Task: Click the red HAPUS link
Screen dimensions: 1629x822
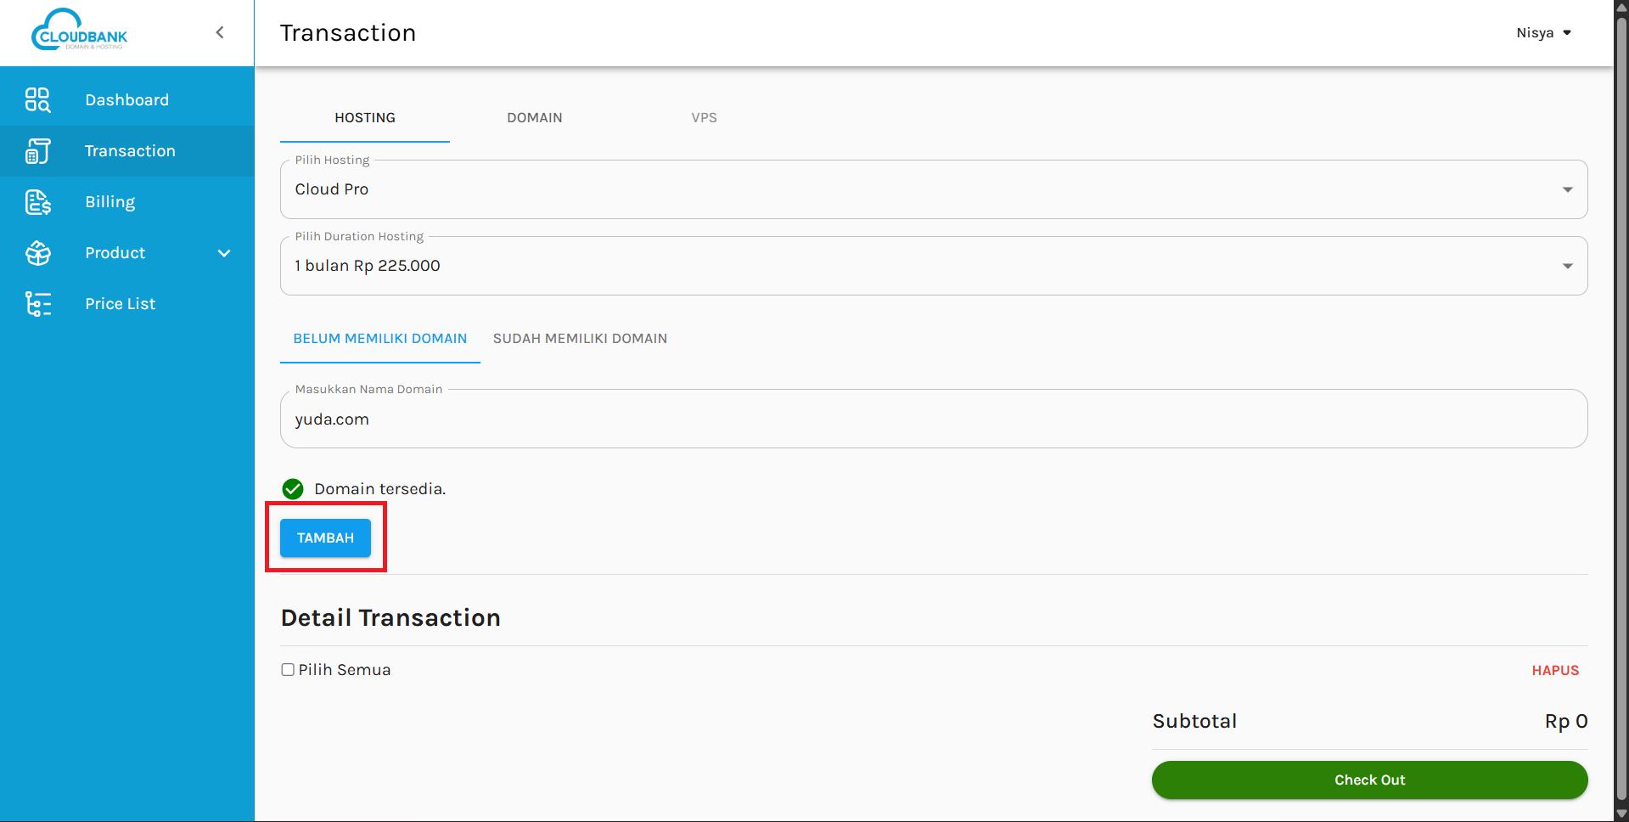Action: click(1555, 671)
